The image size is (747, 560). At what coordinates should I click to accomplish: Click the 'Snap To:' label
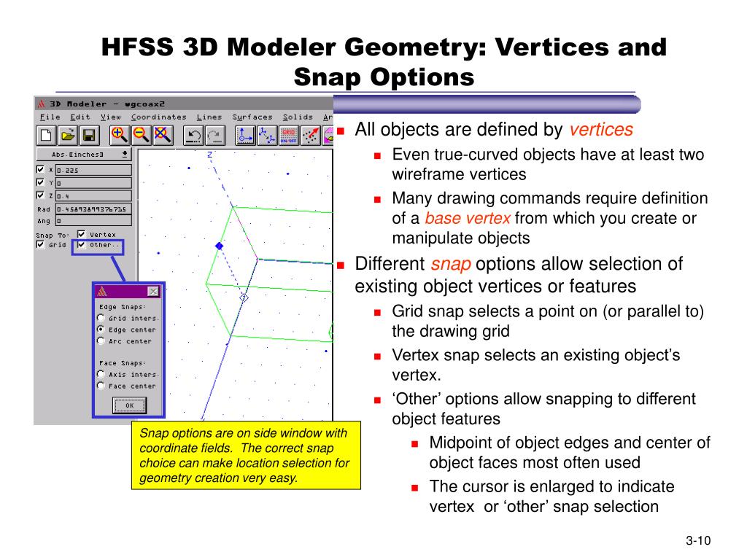point(53,236)
